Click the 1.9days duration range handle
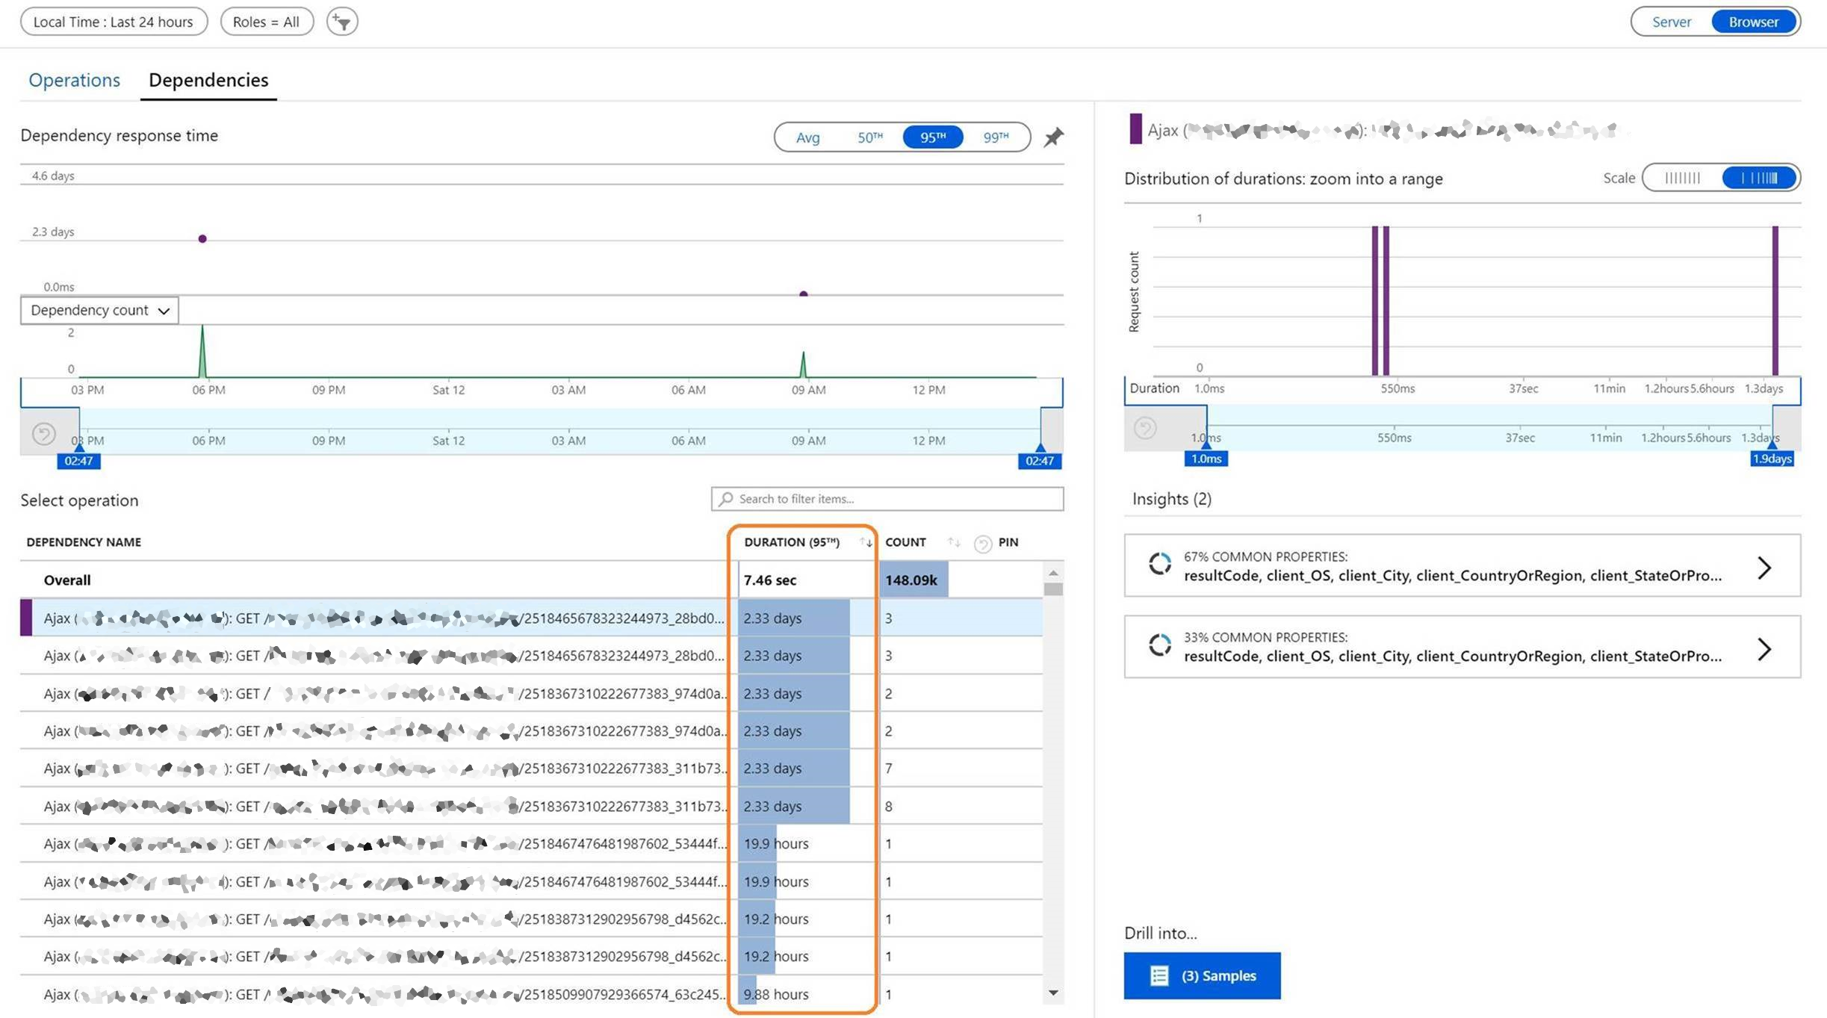Screen dimensions: 1827x1018 1771,459
